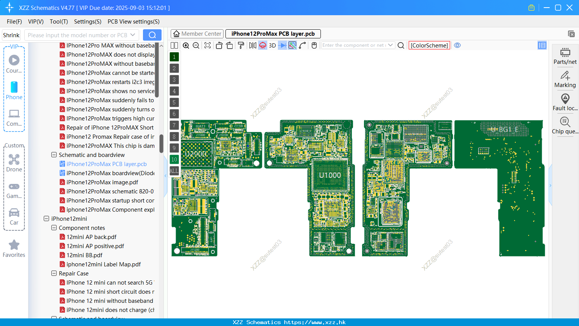Click the Shrink button
Screen dimensions: 579x326
click(x=11, y=35)
